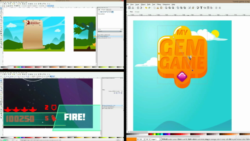This screenshot has height=141, width=250.
Task: Zoom to fit selection in candy game window
Action: tap(166, 8)
